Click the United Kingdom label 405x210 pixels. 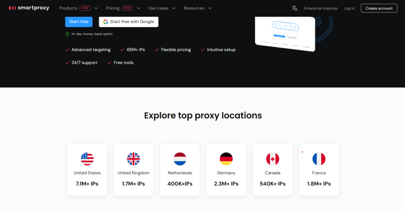[x=134, y=173]
